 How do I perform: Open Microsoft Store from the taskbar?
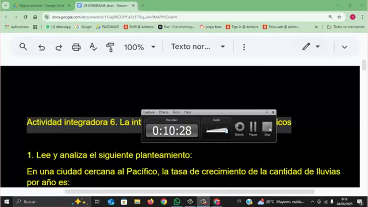pos(124,202)
